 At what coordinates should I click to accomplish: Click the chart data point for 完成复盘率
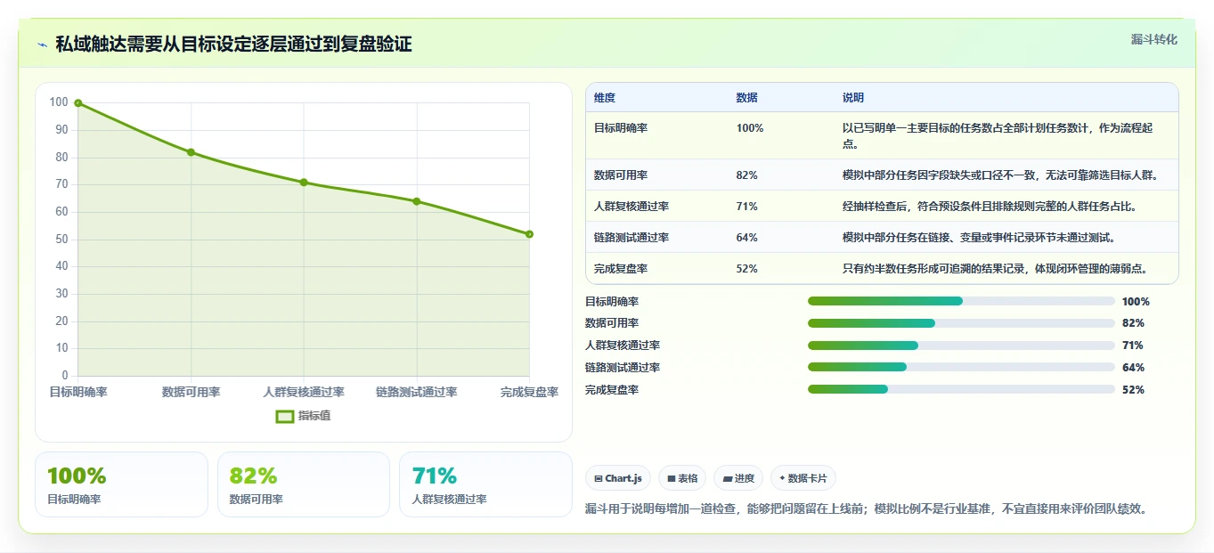click(529, 234)
